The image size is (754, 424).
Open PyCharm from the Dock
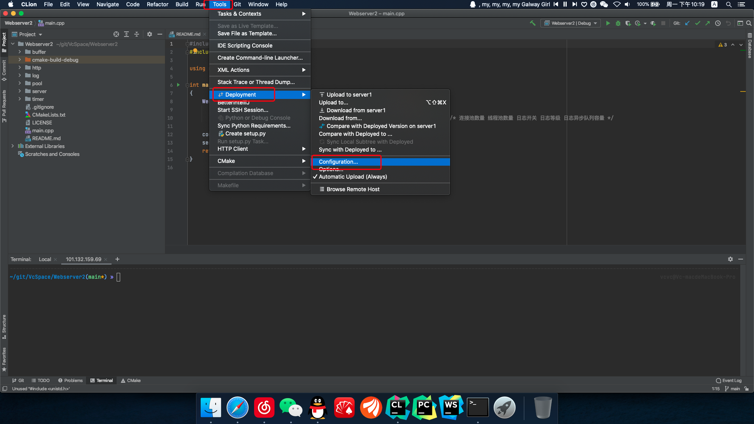[x=424, y=408]
